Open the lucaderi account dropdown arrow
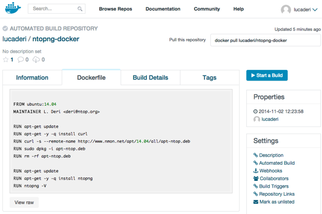Viewport: 322px width, 214px height. [x=315, y=10]
